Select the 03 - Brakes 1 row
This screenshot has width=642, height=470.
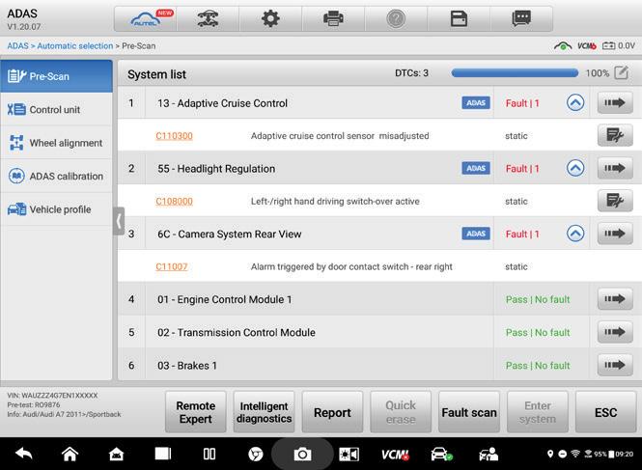(x=379, y=365)
